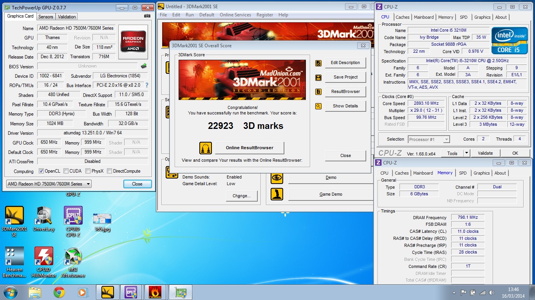Screen dimensions: 535x300
Task: Click the Save Project floppy icon
Action: tap(318, 77)
